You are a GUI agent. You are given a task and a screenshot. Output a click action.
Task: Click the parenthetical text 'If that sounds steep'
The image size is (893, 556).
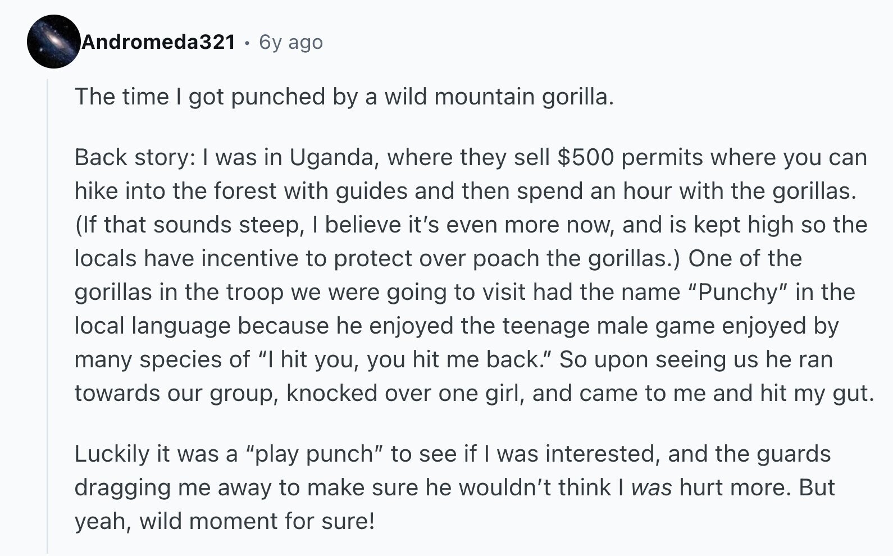click(186, 225)
